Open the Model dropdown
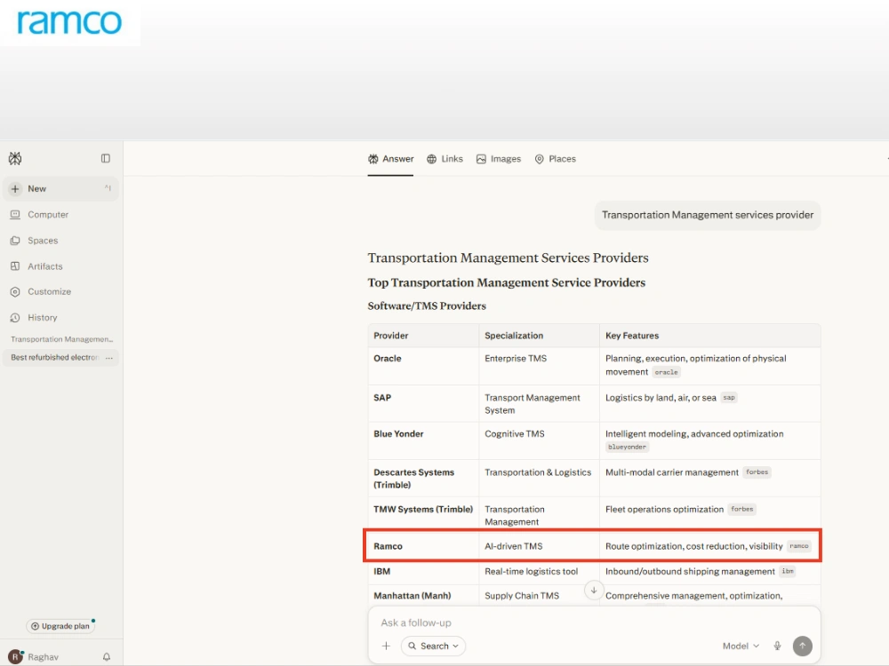The image size is (889, 666). [x=741, y=646]
